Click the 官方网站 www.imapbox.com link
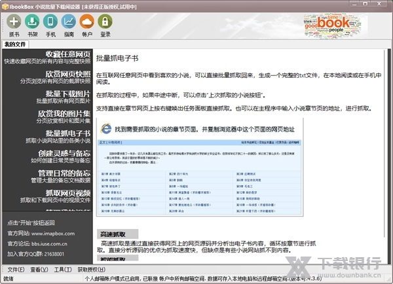393x284 pixels. 41,234
